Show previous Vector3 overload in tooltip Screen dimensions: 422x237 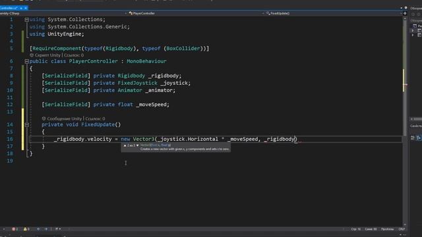(125, 145)
